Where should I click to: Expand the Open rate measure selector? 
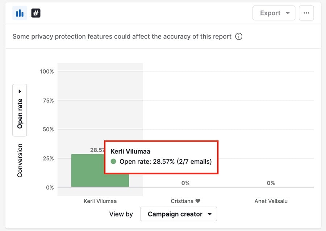[20, 110]
